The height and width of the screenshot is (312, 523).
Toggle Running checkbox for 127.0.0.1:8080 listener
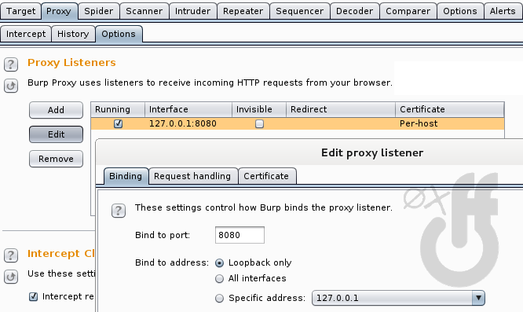[118, 124]
